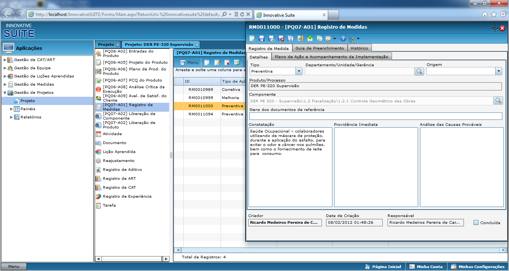This screenshot has height=271, width=509.
Task: Click browser Back arrow button
Action: click(8, 14)
